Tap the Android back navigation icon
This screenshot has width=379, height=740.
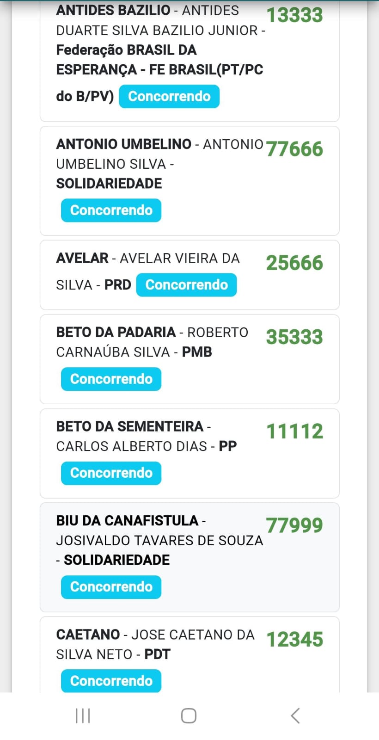tap(295, 715)
